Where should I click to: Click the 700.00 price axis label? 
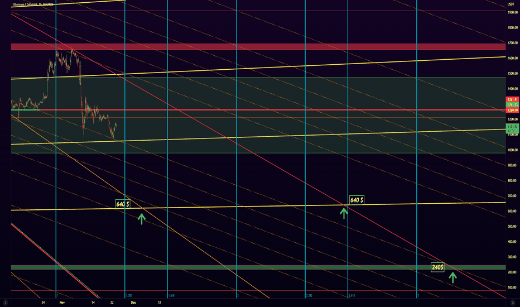pos(512,196)
